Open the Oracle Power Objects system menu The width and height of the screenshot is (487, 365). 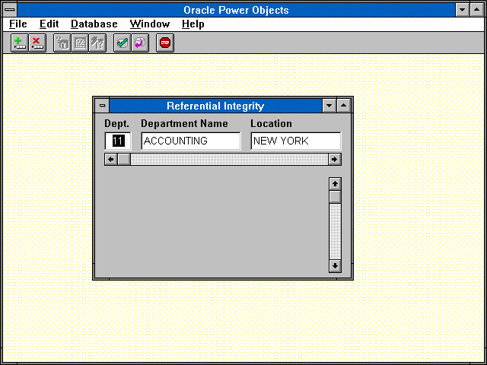point(9,9)
